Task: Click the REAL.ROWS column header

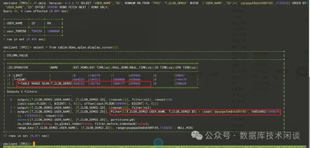Action: (120, 68)
